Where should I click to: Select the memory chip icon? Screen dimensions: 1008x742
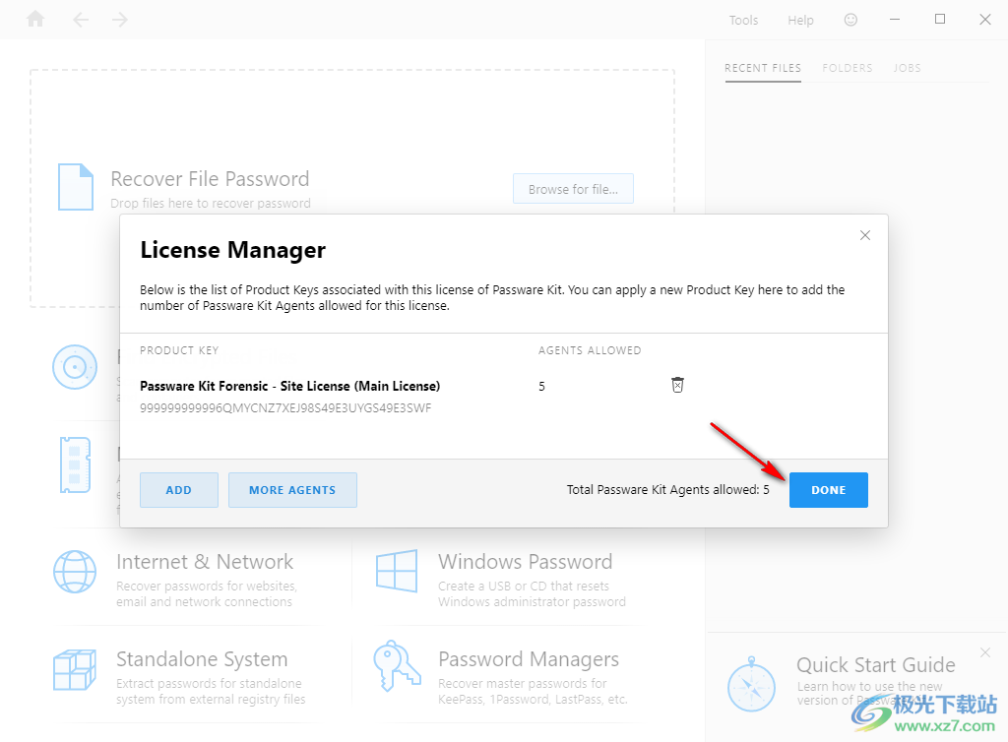click(75, 465)
